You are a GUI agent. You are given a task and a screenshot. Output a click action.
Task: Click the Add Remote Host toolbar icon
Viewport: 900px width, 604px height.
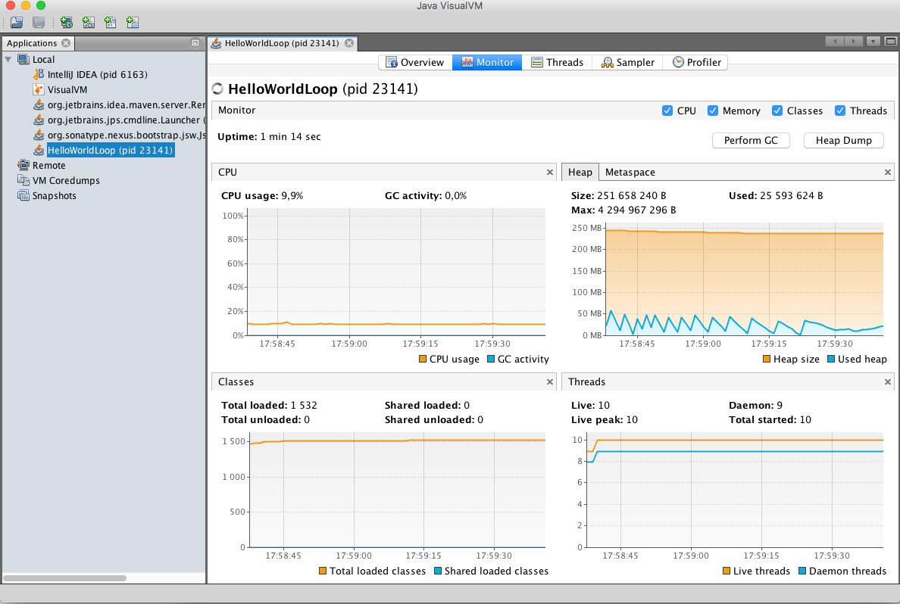[66, 23]
